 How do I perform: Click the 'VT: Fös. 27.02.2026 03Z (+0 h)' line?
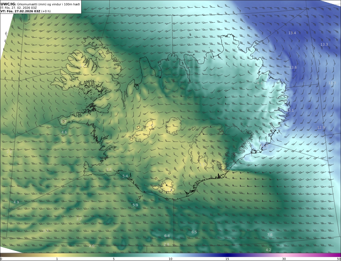click(26, 11)
